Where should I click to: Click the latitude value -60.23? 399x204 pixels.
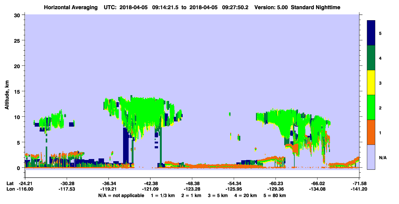[276, 184]
